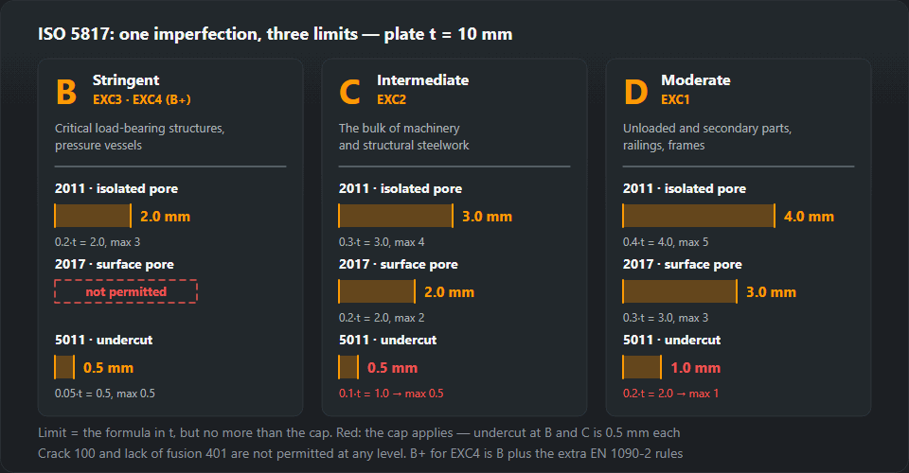
Task: Select the 'Stringent' heading
Action: [126, 79]
